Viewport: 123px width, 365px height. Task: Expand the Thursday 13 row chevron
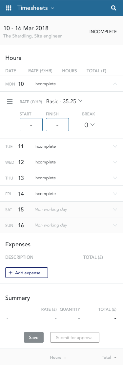pos(115,178)
